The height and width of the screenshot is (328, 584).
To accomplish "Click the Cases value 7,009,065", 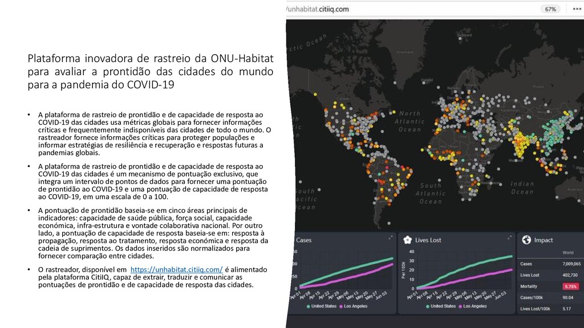I will [x=571, y=264].
